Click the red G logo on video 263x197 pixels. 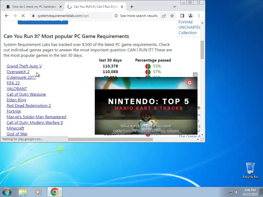(190, 83)
